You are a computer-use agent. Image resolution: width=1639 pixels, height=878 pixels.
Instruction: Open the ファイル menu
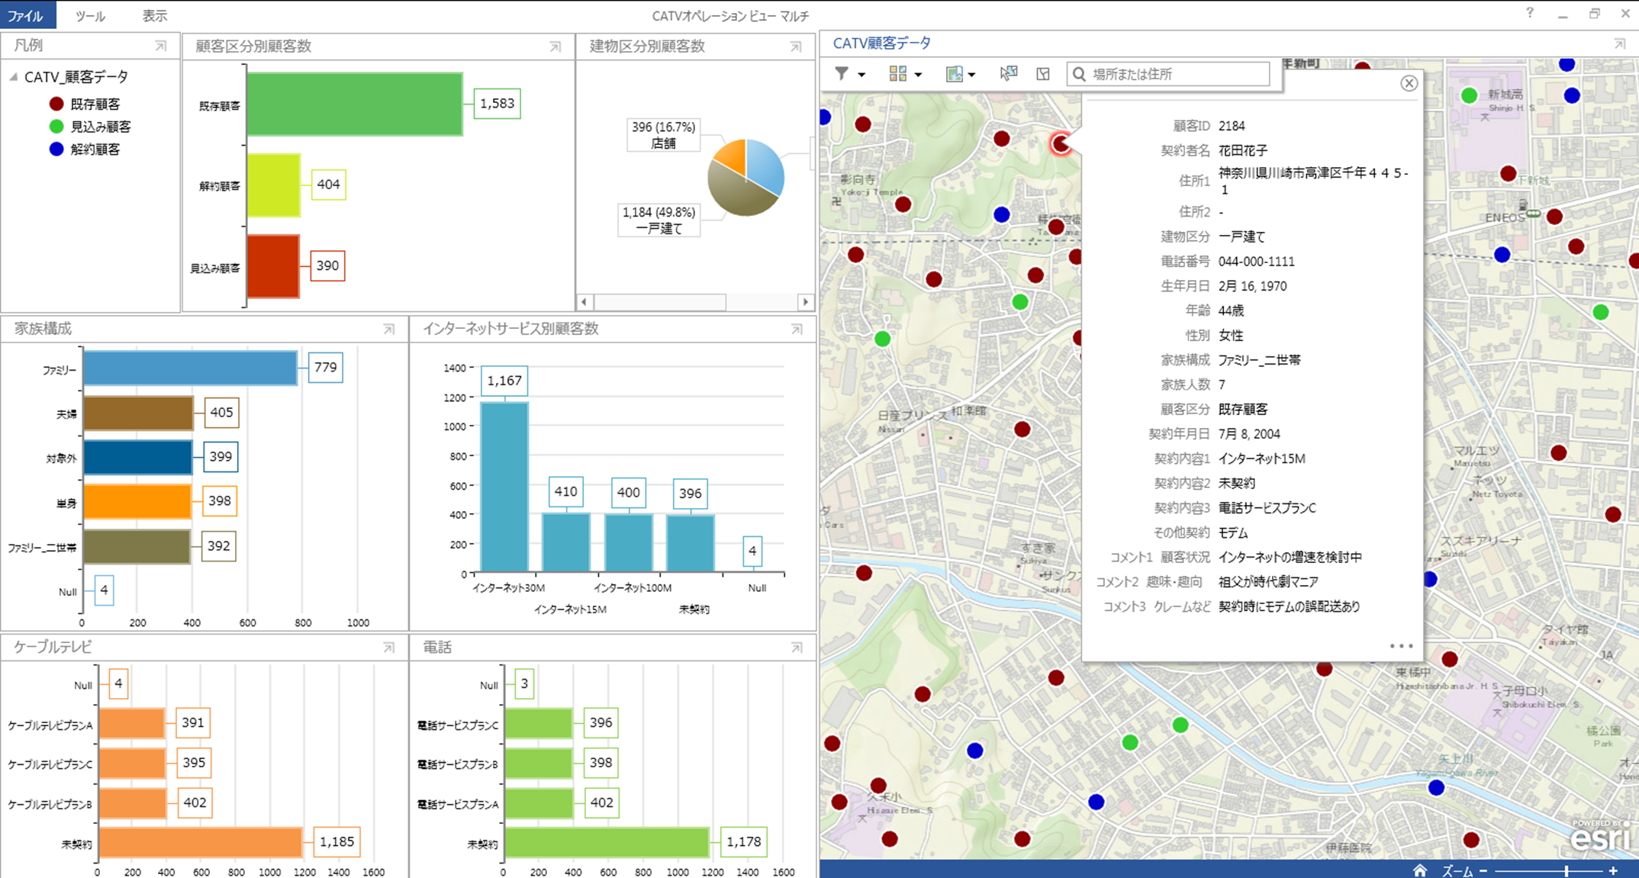[25, 15]
